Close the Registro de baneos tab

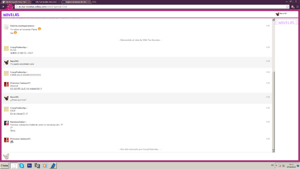(89, 2)
